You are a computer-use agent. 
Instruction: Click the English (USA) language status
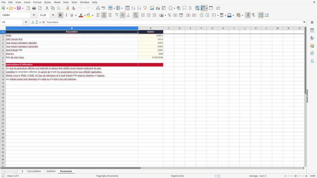point(177,176)
